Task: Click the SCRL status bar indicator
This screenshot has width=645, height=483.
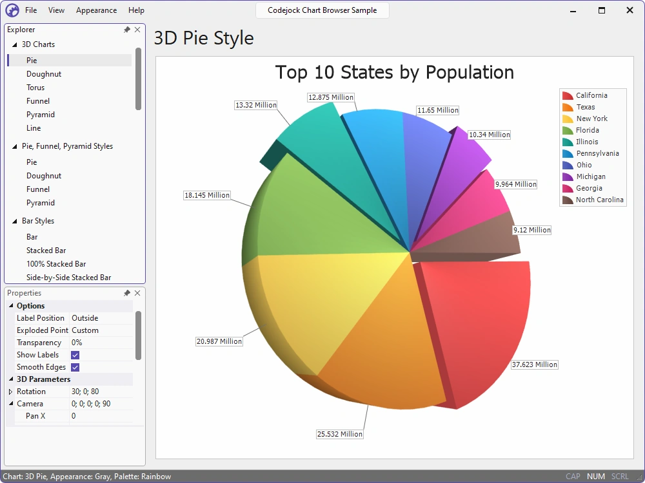Action: (x=620, y=477)
